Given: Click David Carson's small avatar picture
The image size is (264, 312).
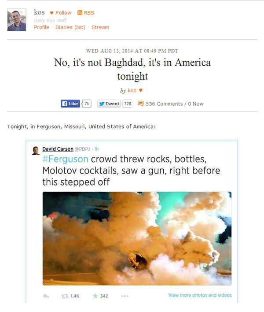Looking at the screenshot, I should pyautogui.click(x=36, y=151).
